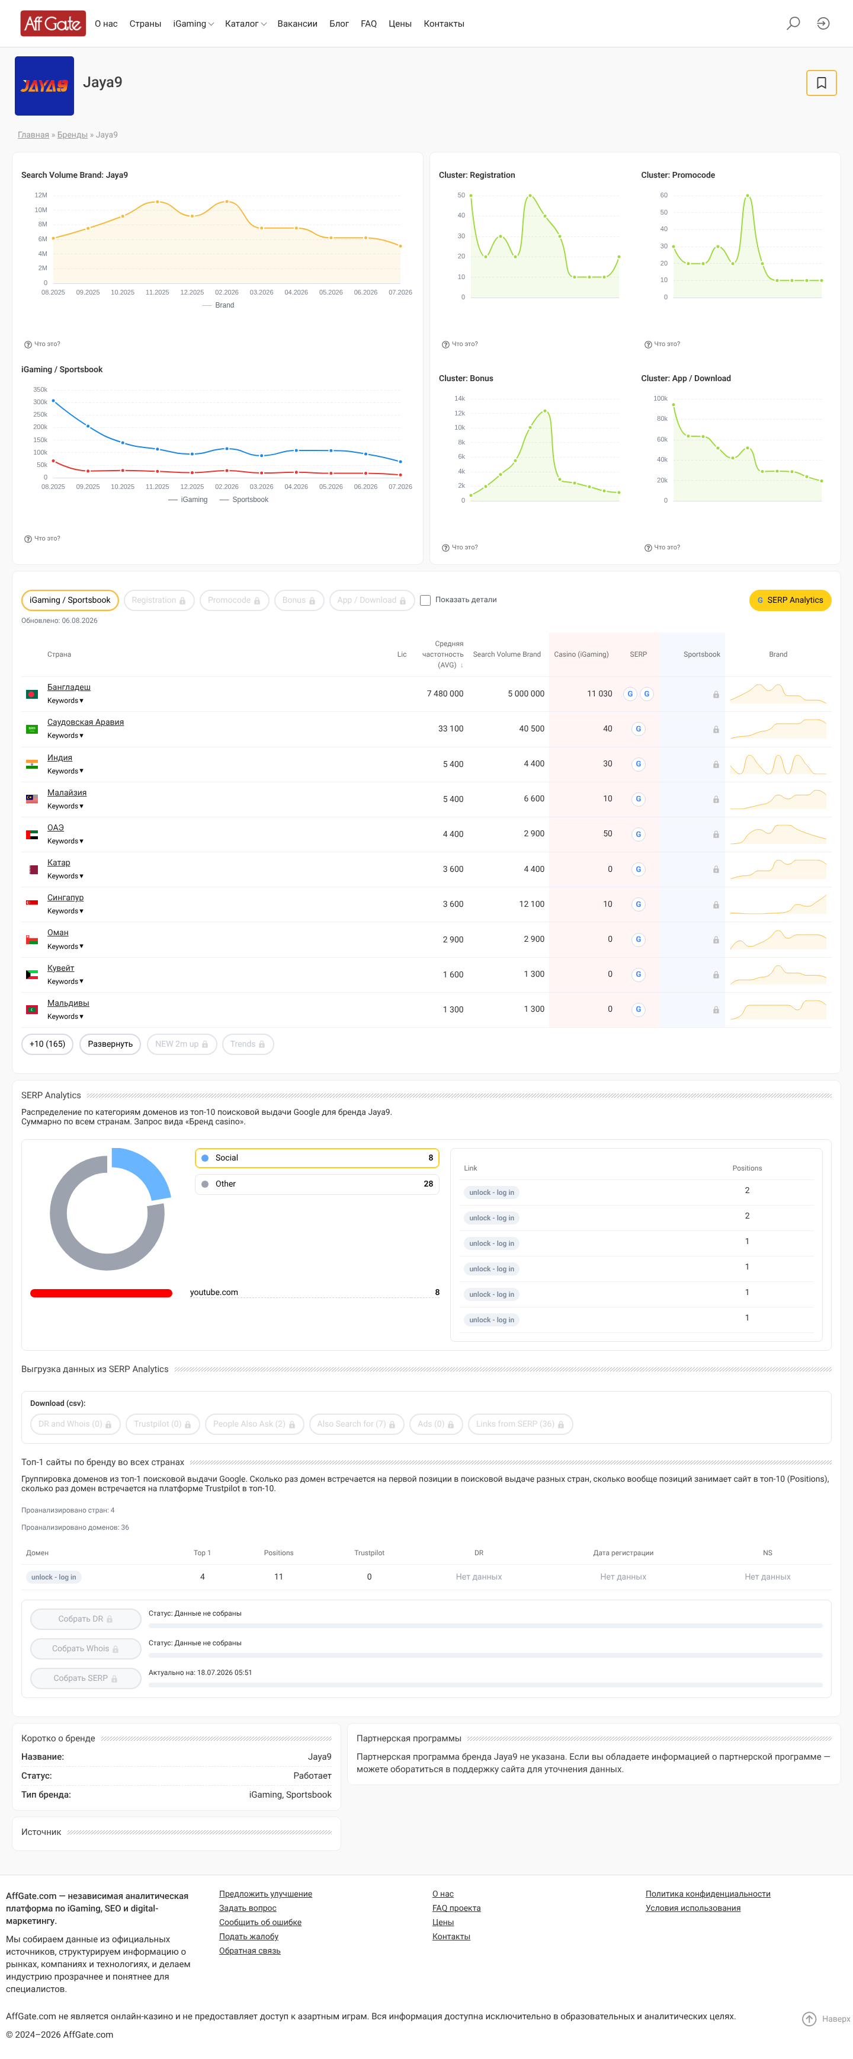The width and height of the screenshot is (853, 2059).
Task: Click the '+10 (165)' show more button
Action: point(47,1045)
